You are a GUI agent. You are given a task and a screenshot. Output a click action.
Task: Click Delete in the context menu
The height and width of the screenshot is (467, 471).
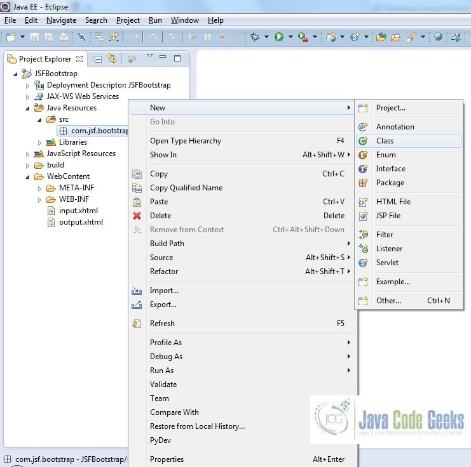click(242, 215)
